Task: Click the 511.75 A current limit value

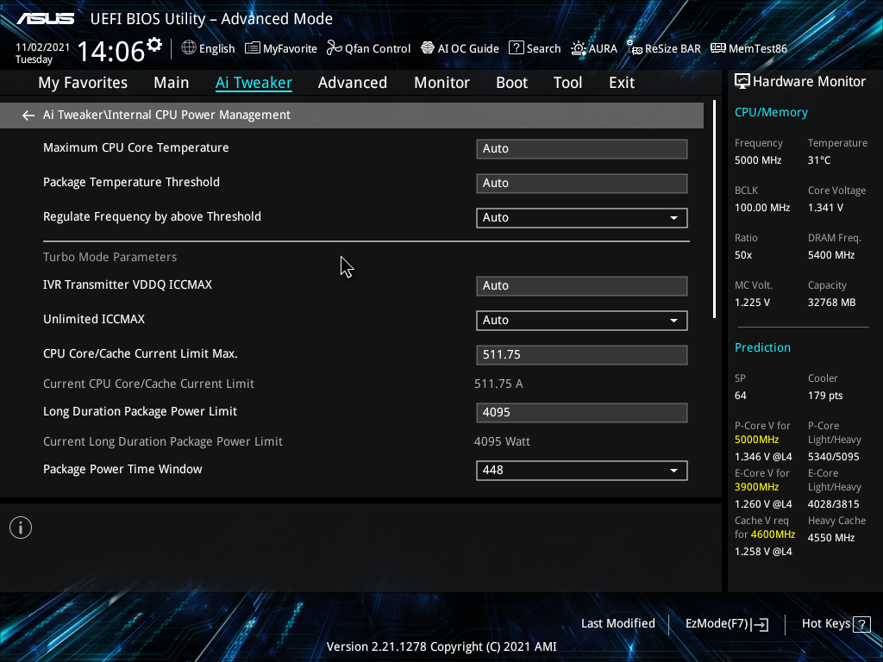Action: pos(498,384)
